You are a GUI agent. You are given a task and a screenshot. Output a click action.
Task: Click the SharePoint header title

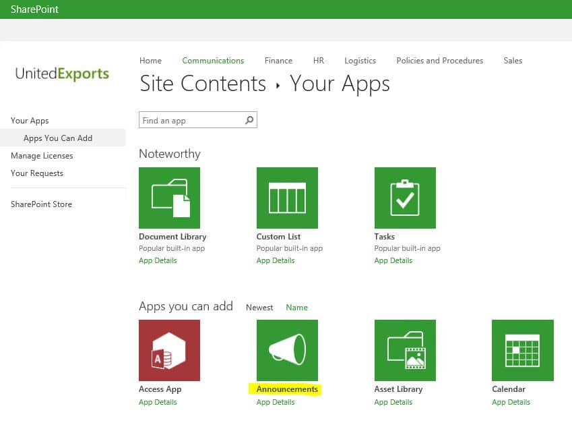[x=34, y=9]
